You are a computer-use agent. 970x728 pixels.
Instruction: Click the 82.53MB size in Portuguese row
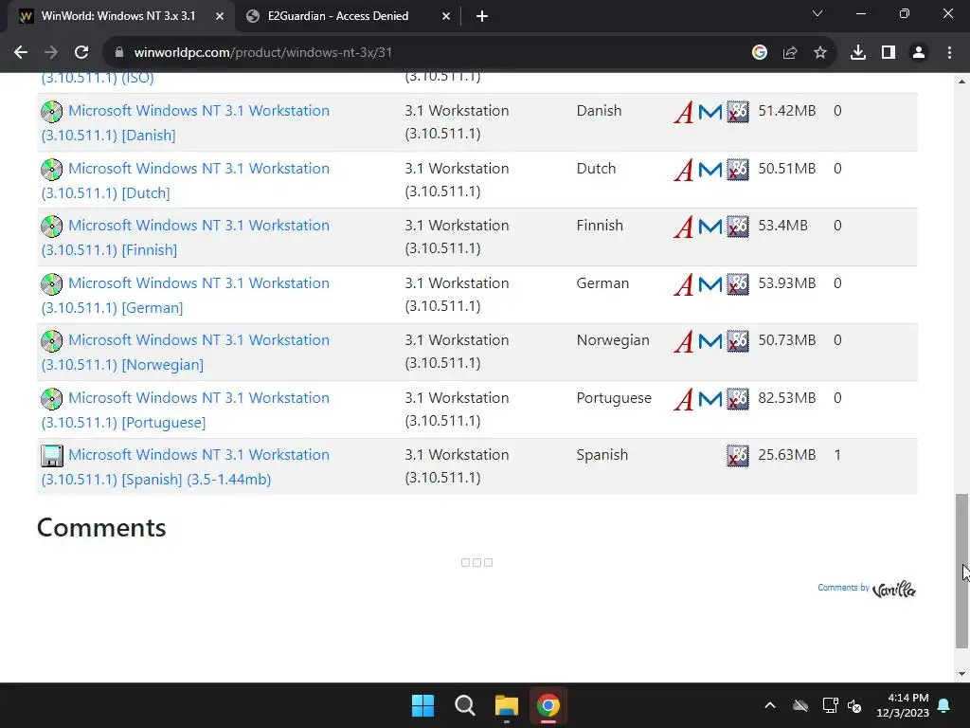pos(787,398)
